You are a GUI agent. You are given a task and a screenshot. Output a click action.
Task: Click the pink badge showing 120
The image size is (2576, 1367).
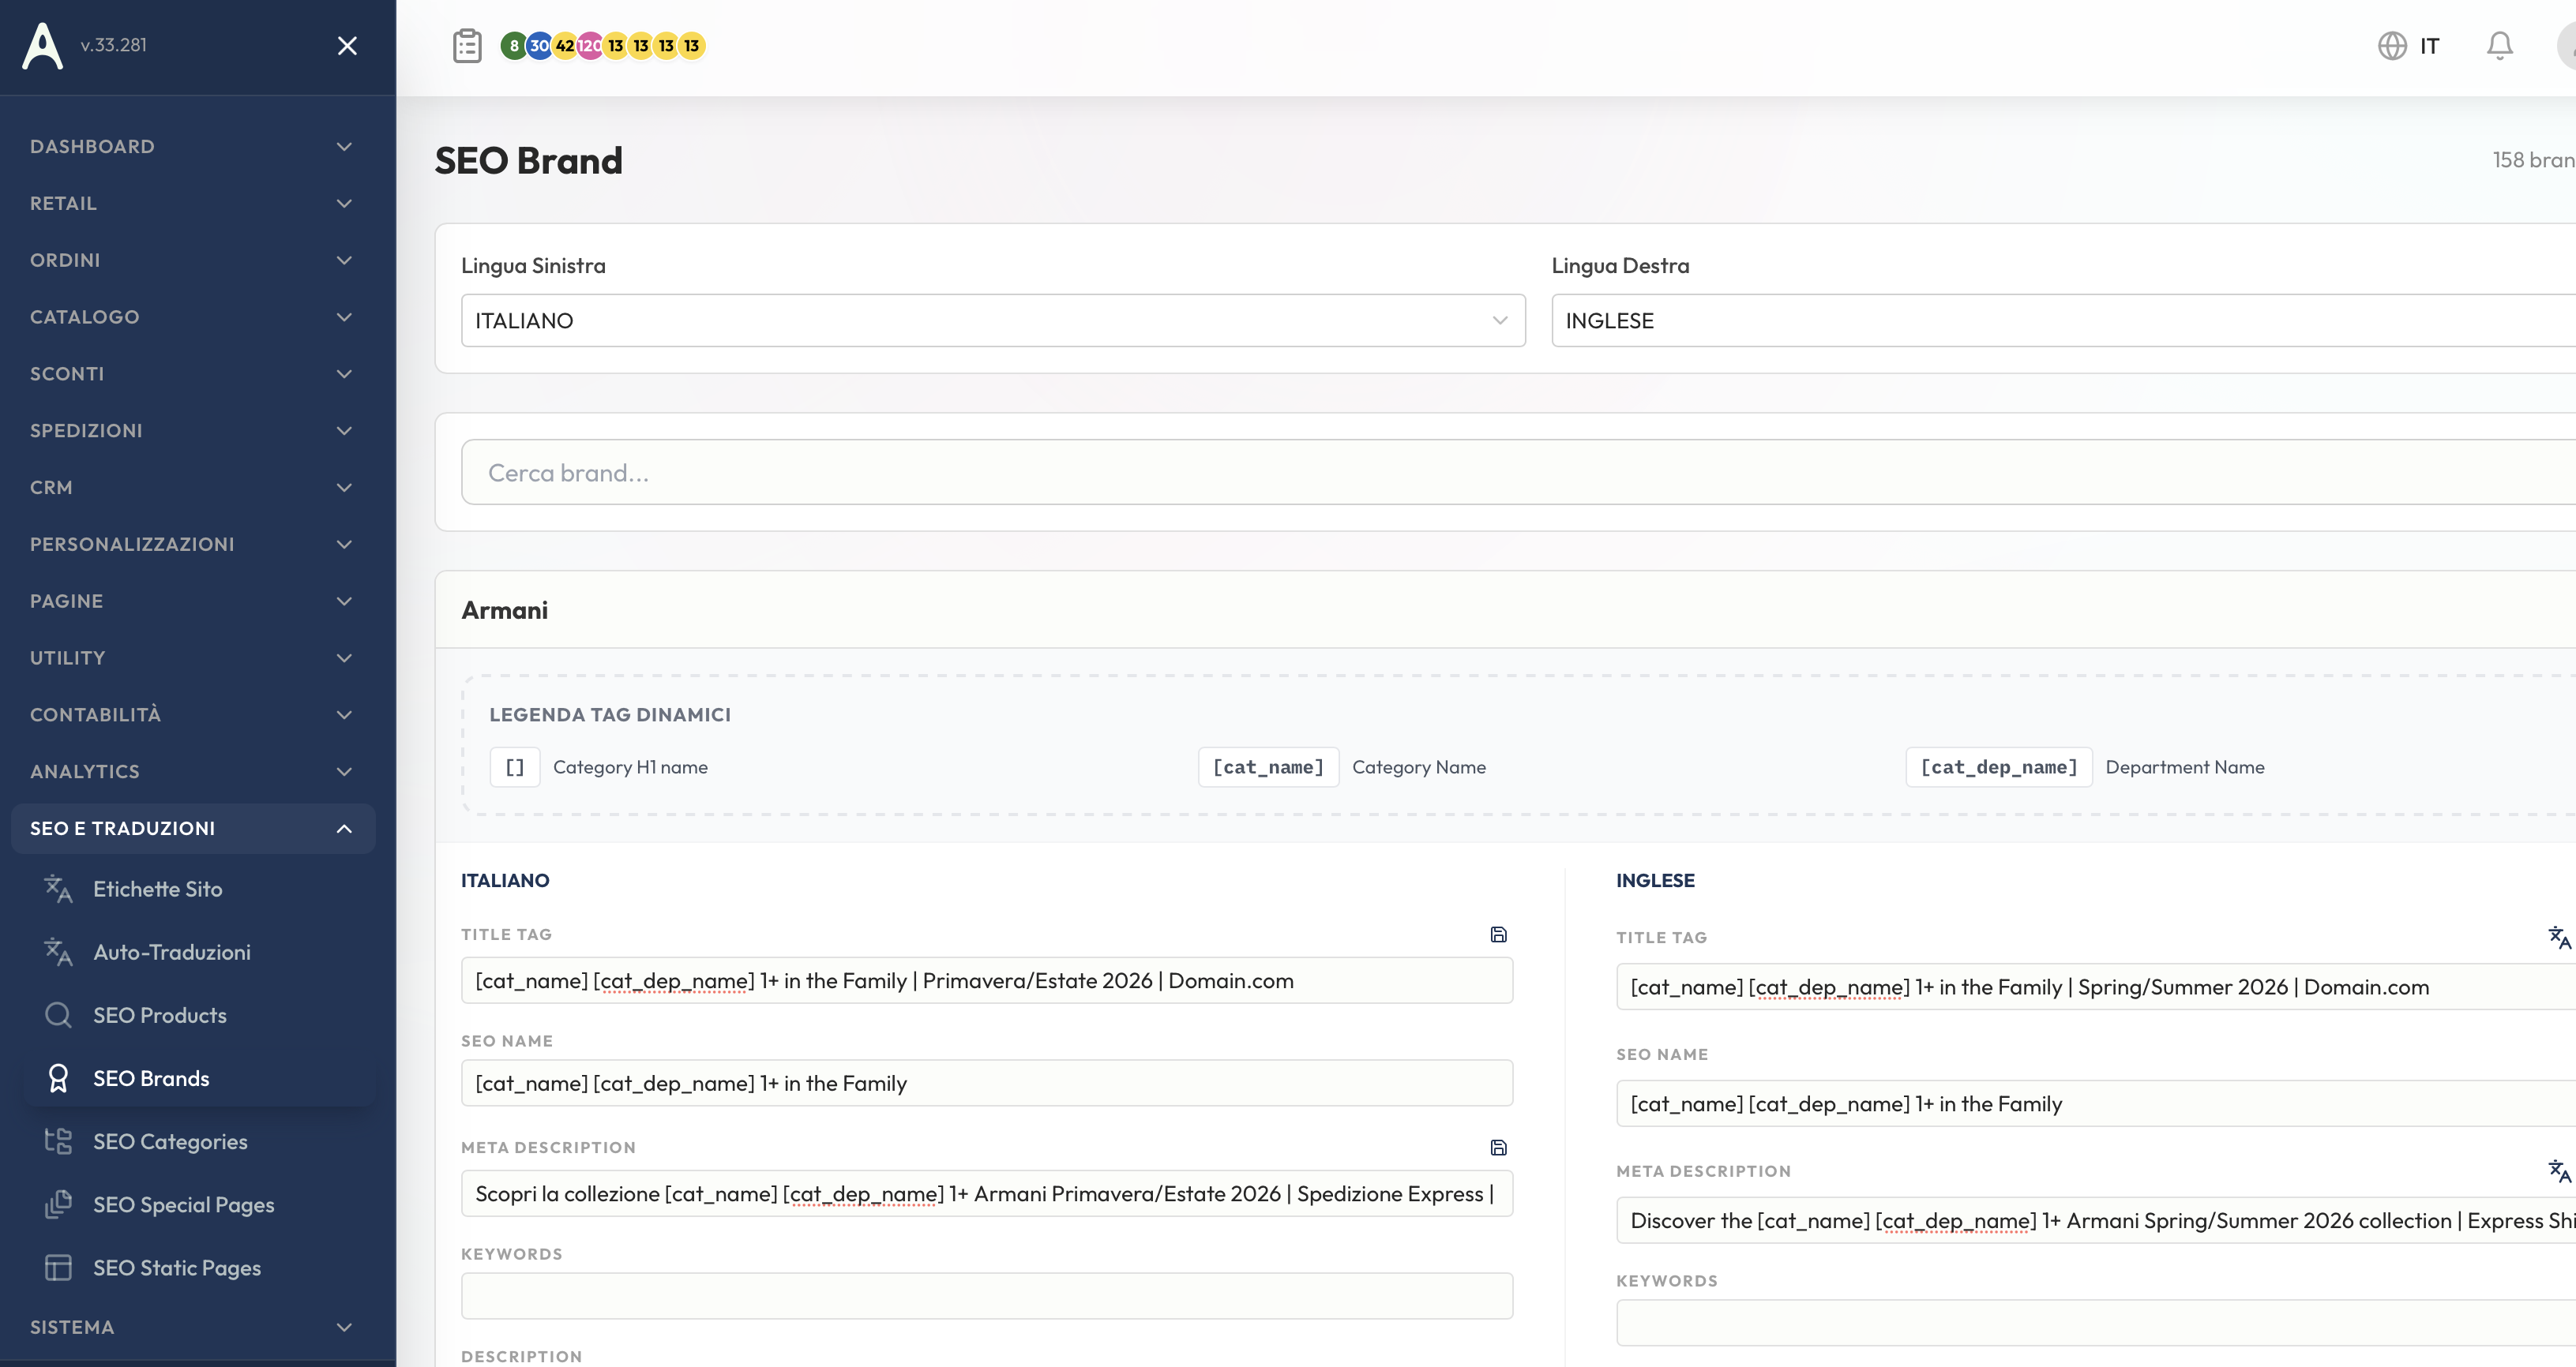590,46
